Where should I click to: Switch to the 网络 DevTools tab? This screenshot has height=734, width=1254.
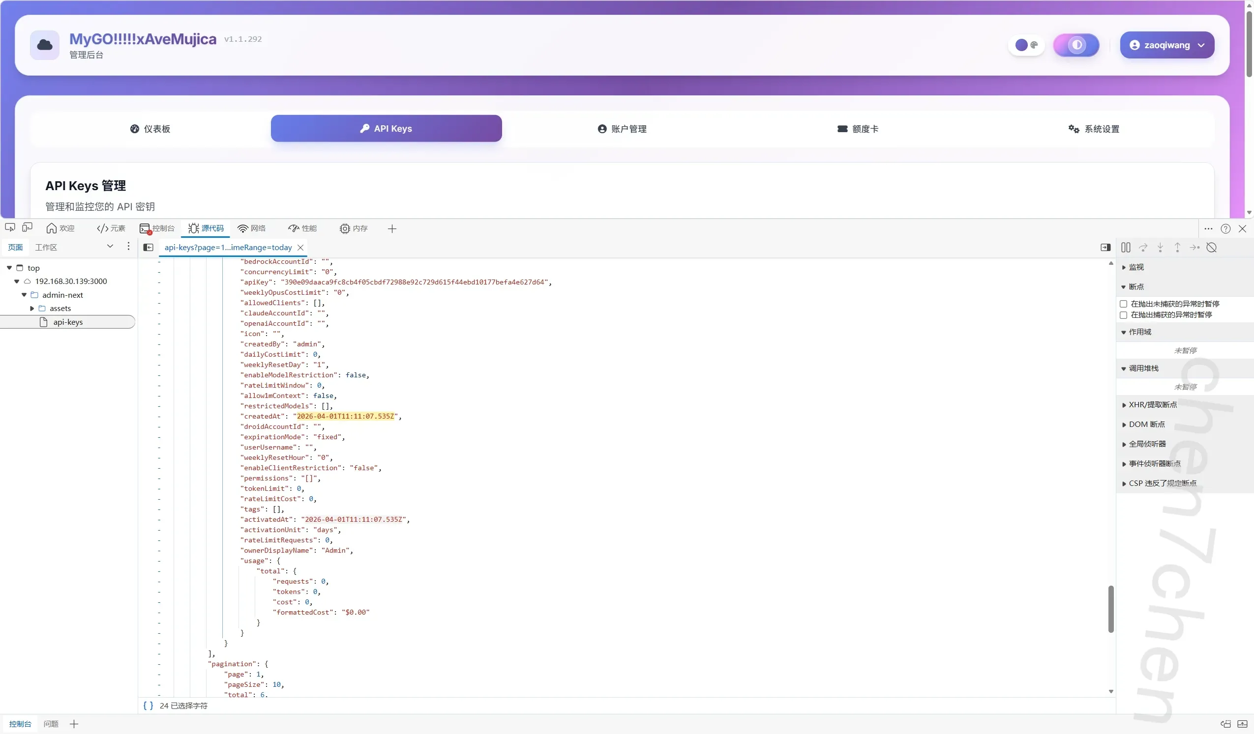pos(252,228)
